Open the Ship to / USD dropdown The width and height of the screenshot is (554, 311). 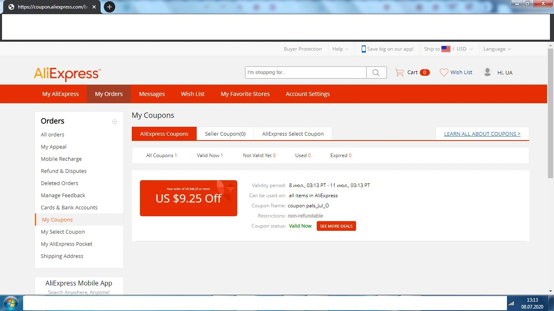point(449,49)
